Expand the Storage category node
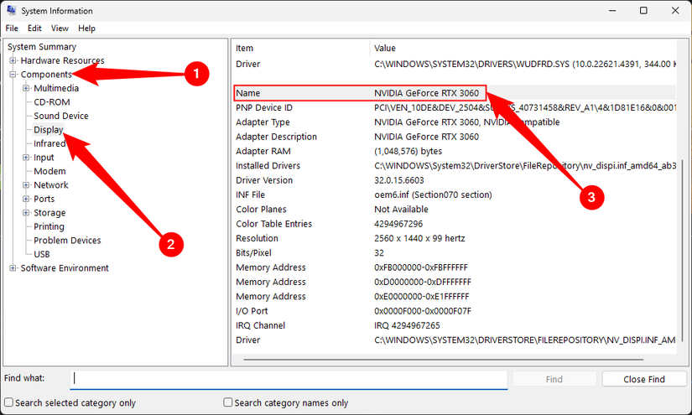 pos(26,213)
